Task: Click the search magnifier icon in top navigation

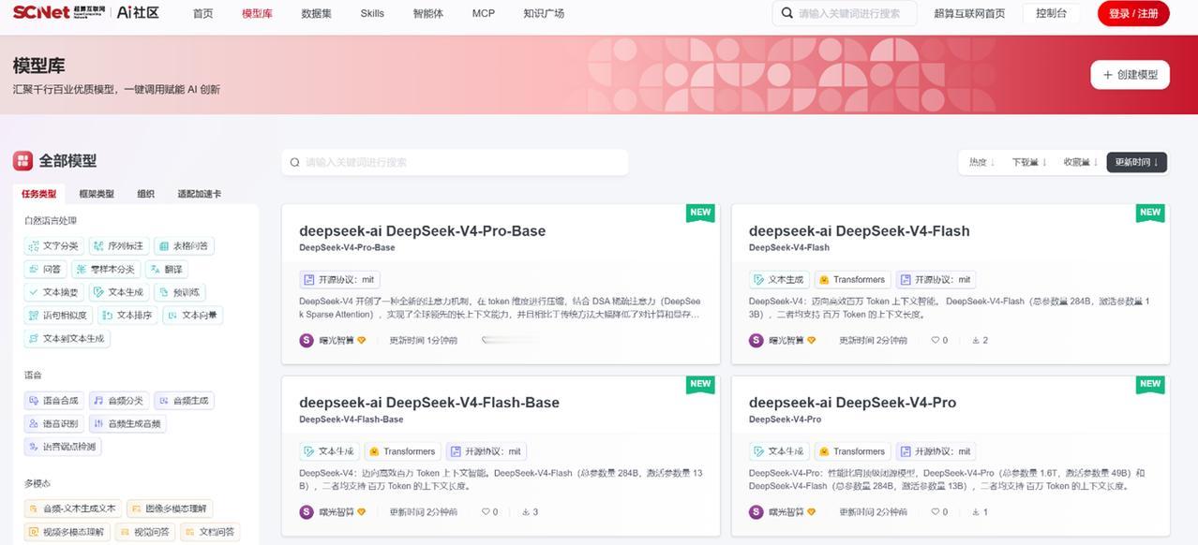Action: click(787, 14)
